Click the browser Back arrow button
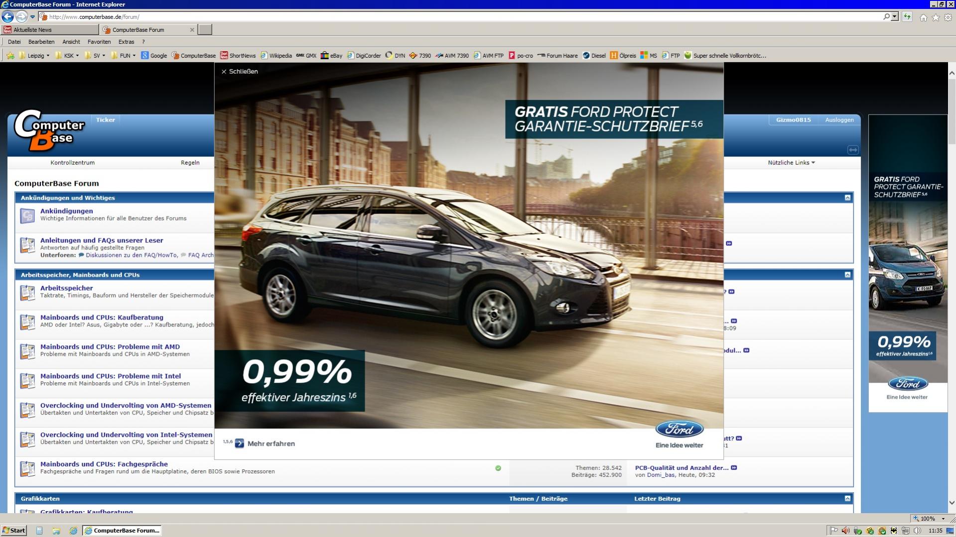Viewport: 956px width, 537px height. 7,17
